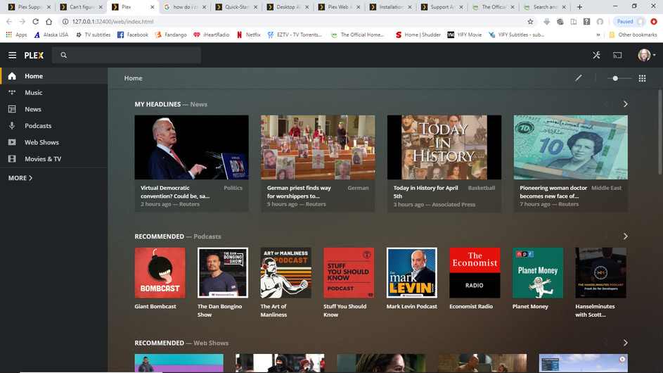Click the page vertical scrollbar

click(x=660, y=132)
